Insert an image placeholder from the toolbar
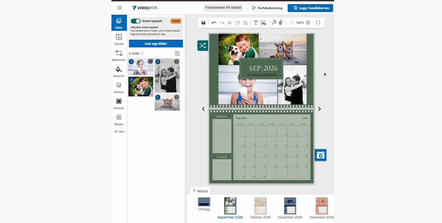Viewport: 442px width, 223px height. [263, 23]
